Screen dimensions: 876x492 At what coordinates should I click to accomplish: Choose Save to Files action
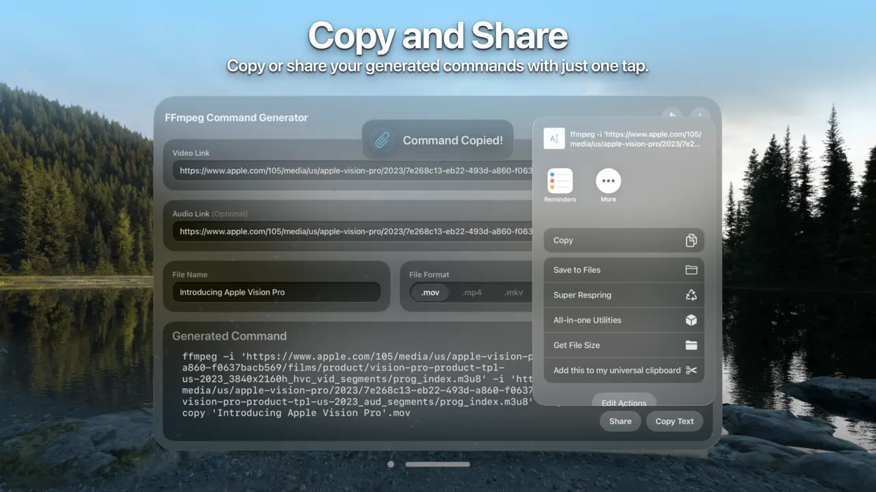(623, 270)
